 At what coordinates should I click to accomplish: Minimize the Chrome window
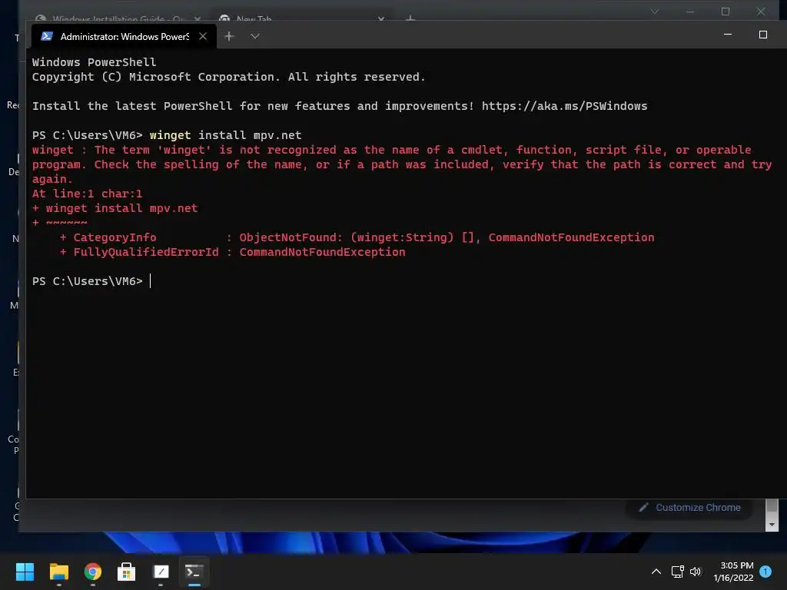(690, 12)
